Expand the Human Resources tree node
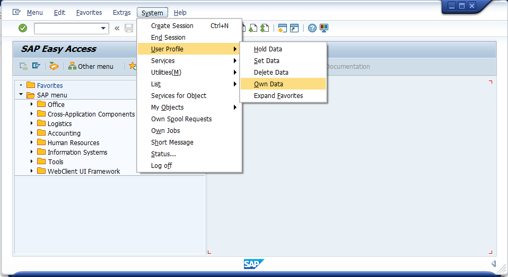Screen dimensions: 508x277 coord(31,142)
